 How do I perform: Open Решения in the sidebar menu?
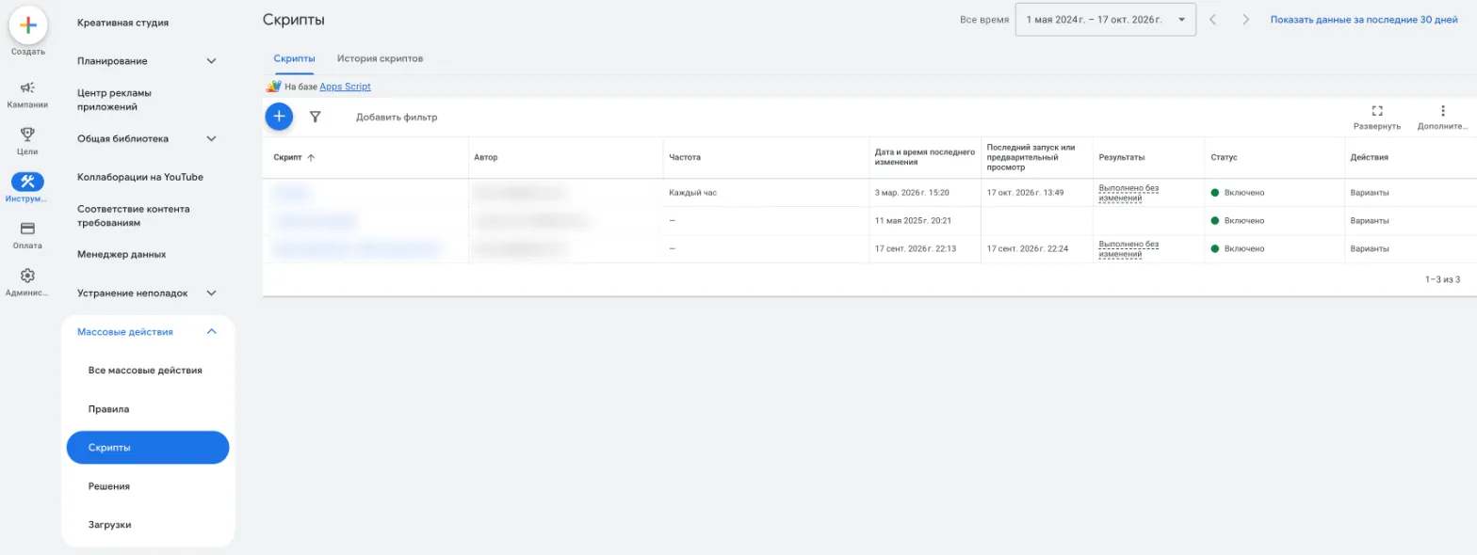(x=108, y=486)
